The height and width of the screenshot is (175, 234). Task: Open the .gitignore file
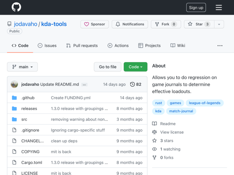[30, 130]
